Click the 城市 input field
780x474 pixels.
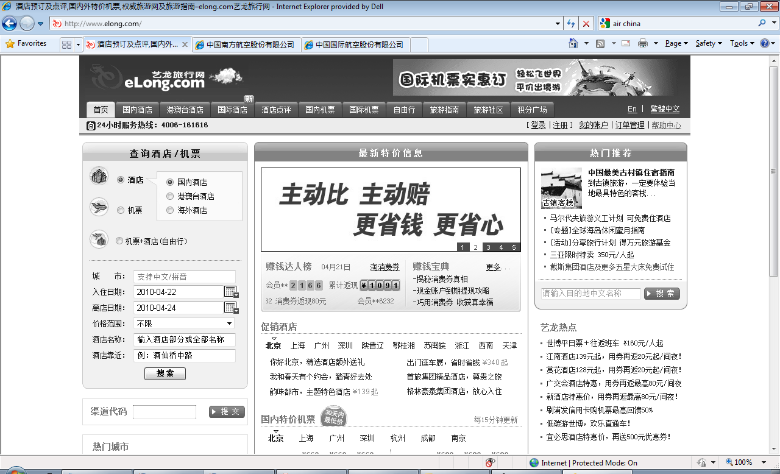(x=184, y=277)
